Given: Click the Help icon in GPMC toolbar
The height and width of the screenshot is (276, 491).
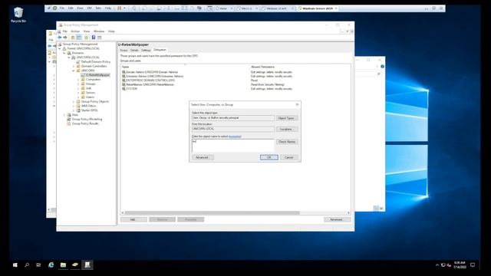Looking at the screenshot, I should 94,38.
